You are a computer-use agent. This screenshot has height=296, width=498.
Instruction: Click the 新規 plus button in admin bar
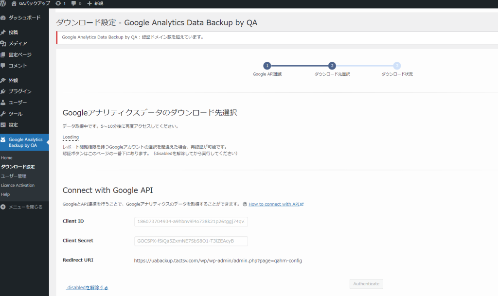[95, 3]
